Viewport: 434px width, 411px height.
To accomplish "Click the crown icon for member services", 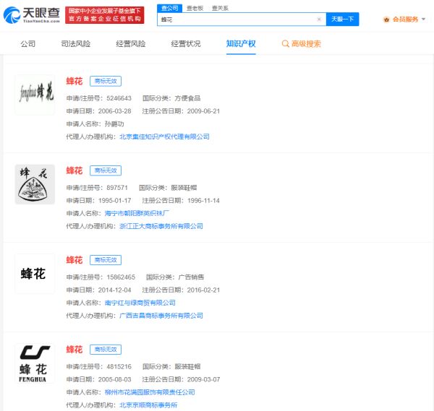I will pos(386,20).
